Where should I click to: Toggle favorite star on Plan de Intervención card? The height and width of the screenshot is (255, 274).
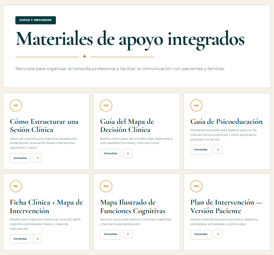pos(218,234)
